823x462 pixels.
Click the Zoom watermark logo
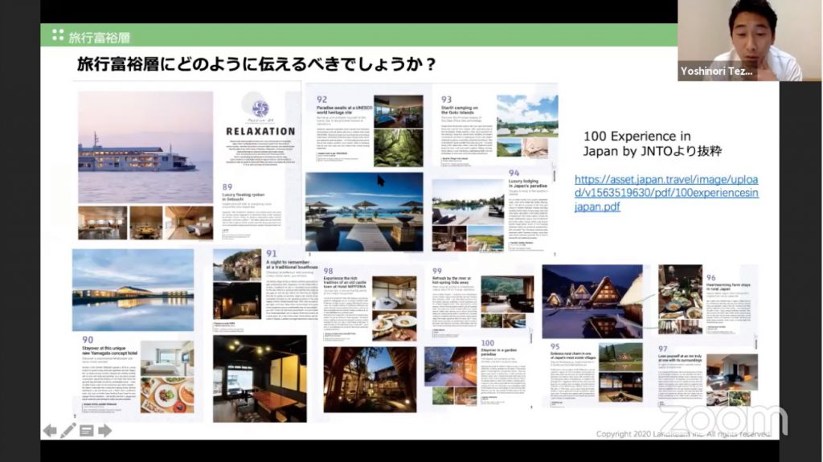pos(723,419)
